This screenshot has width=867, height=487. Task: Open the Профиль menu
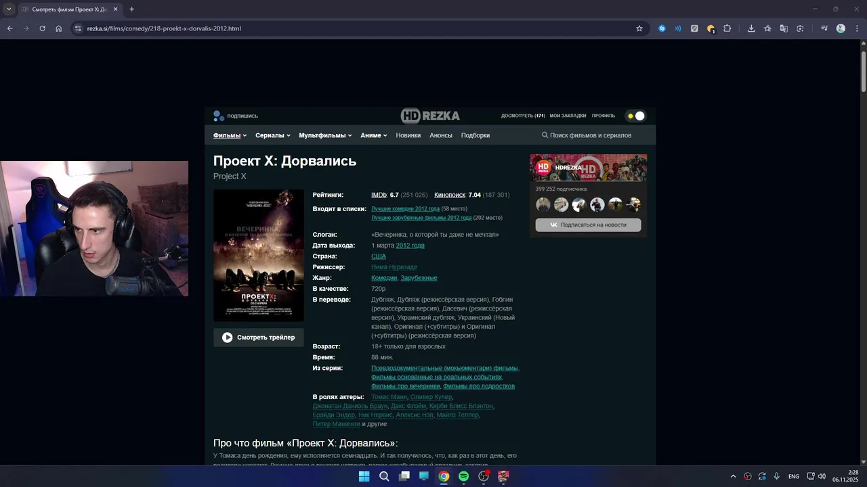(x=604, y=116)
